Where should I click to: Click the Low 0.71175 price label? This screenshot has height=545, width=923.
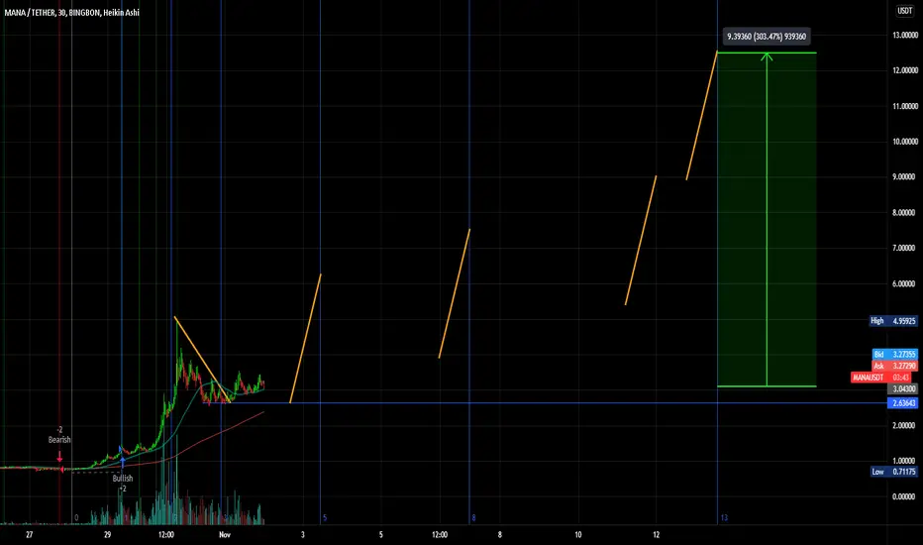coord(893,472)
